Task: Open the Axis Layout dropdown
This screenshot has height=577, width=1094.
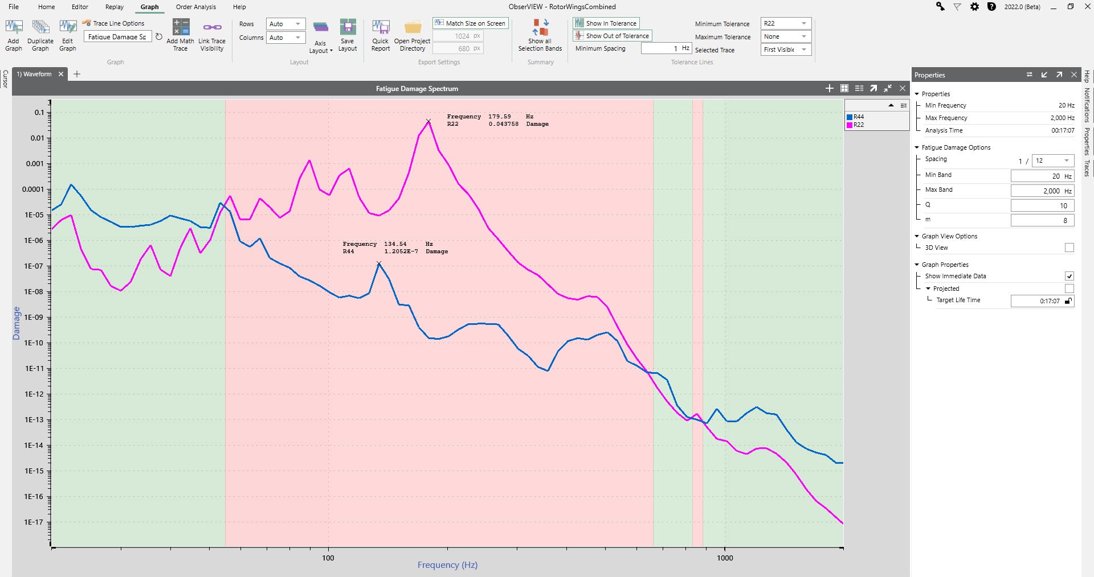Action: (321, 38)
